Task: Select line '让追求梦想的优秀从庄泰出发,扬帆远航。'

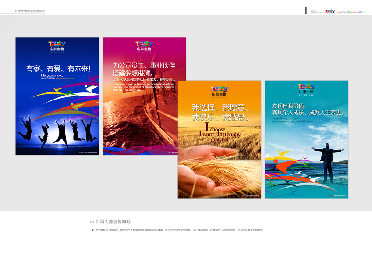Action: pyautogui.click(x=144, y=79)
